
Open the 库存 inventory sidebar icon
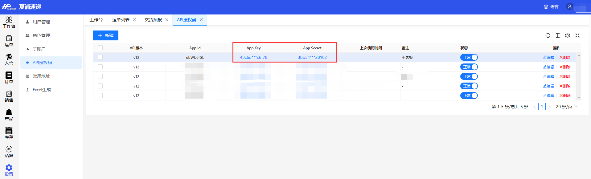pos(9,133)
